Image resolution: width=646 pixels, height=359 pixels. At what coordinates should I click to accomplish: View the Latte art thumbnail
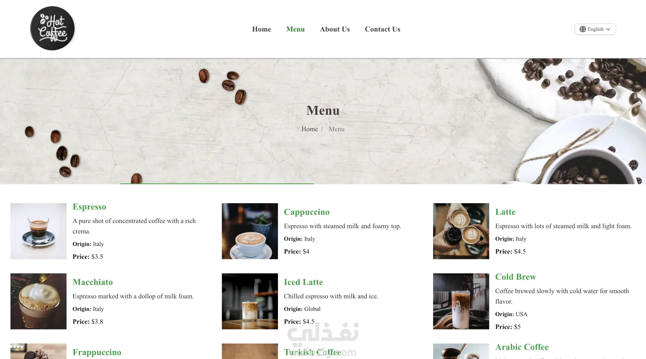(461, 231)
